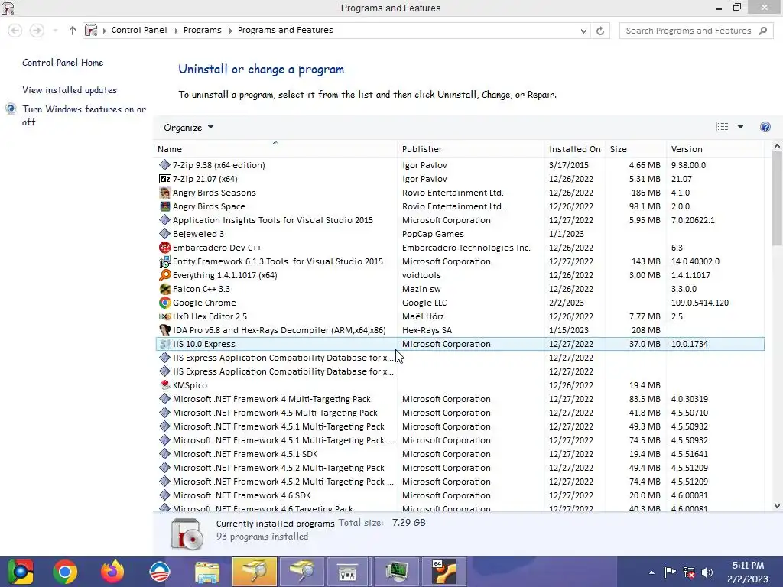Open the view options dropdown arrow
Viewport: 783px width, 587px height.
740,127
